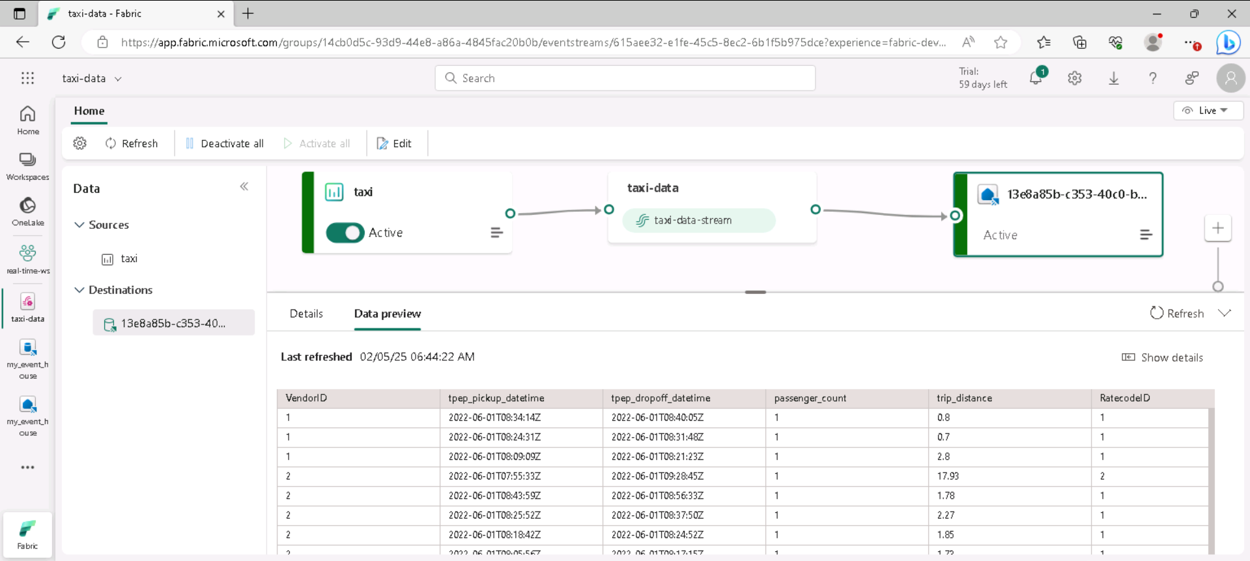The image size is (1250, 561).
Task: Open real-time-ws workspace in sidebar
Action: point(28,259)
